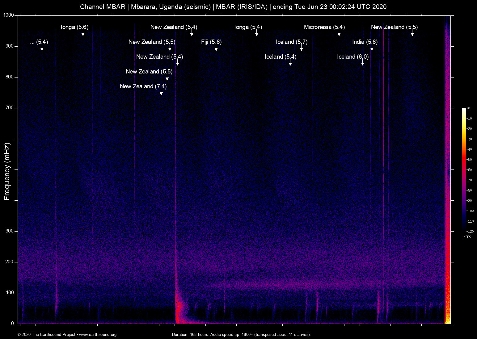Viewport: 477px width, 339px height.
Task: Click the 1000 tick on frequency axis
Action: tap(8, 15)
